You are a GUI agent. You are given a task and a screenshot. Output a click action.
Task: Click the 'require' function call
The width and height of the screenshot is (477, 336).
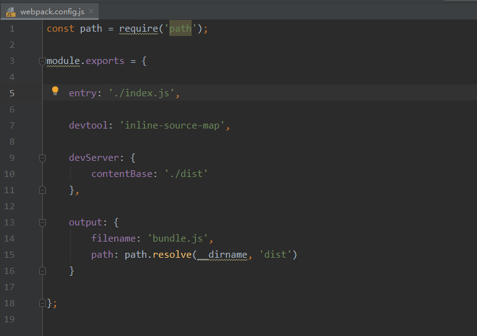(x=138, y=29)
